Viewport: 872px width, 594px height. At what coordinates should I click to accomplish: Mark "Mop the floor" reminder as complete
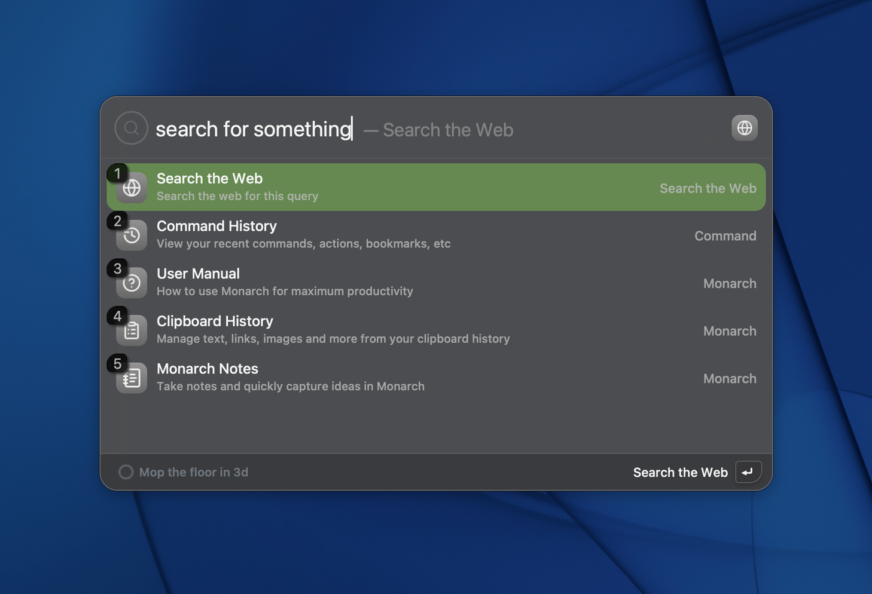tap(126, 472)
